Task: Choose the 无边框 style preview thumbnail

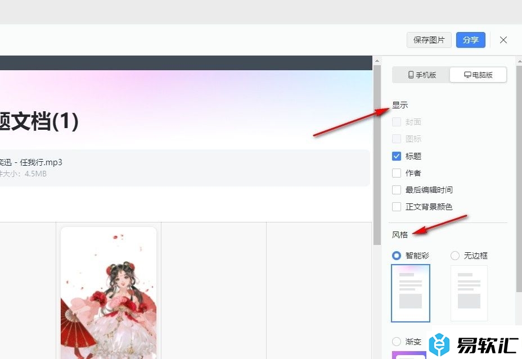Action: (x=469, y=293)
